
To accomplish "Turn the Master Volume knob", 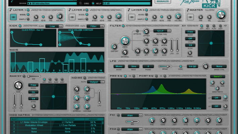I will (x=221, y=14).
